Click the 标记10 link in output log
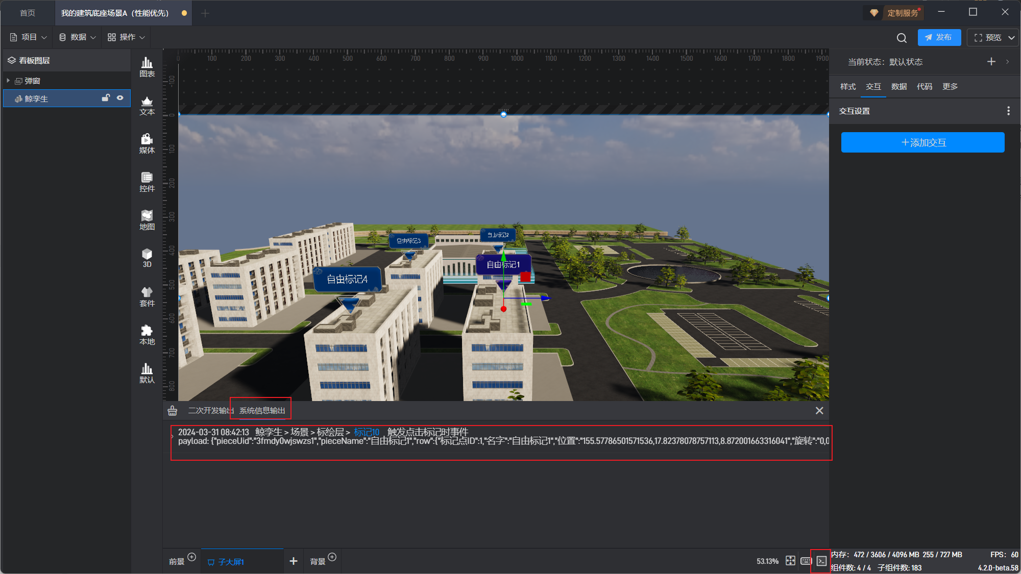The width and height of the screenshot is (1021, 574). 366,432
